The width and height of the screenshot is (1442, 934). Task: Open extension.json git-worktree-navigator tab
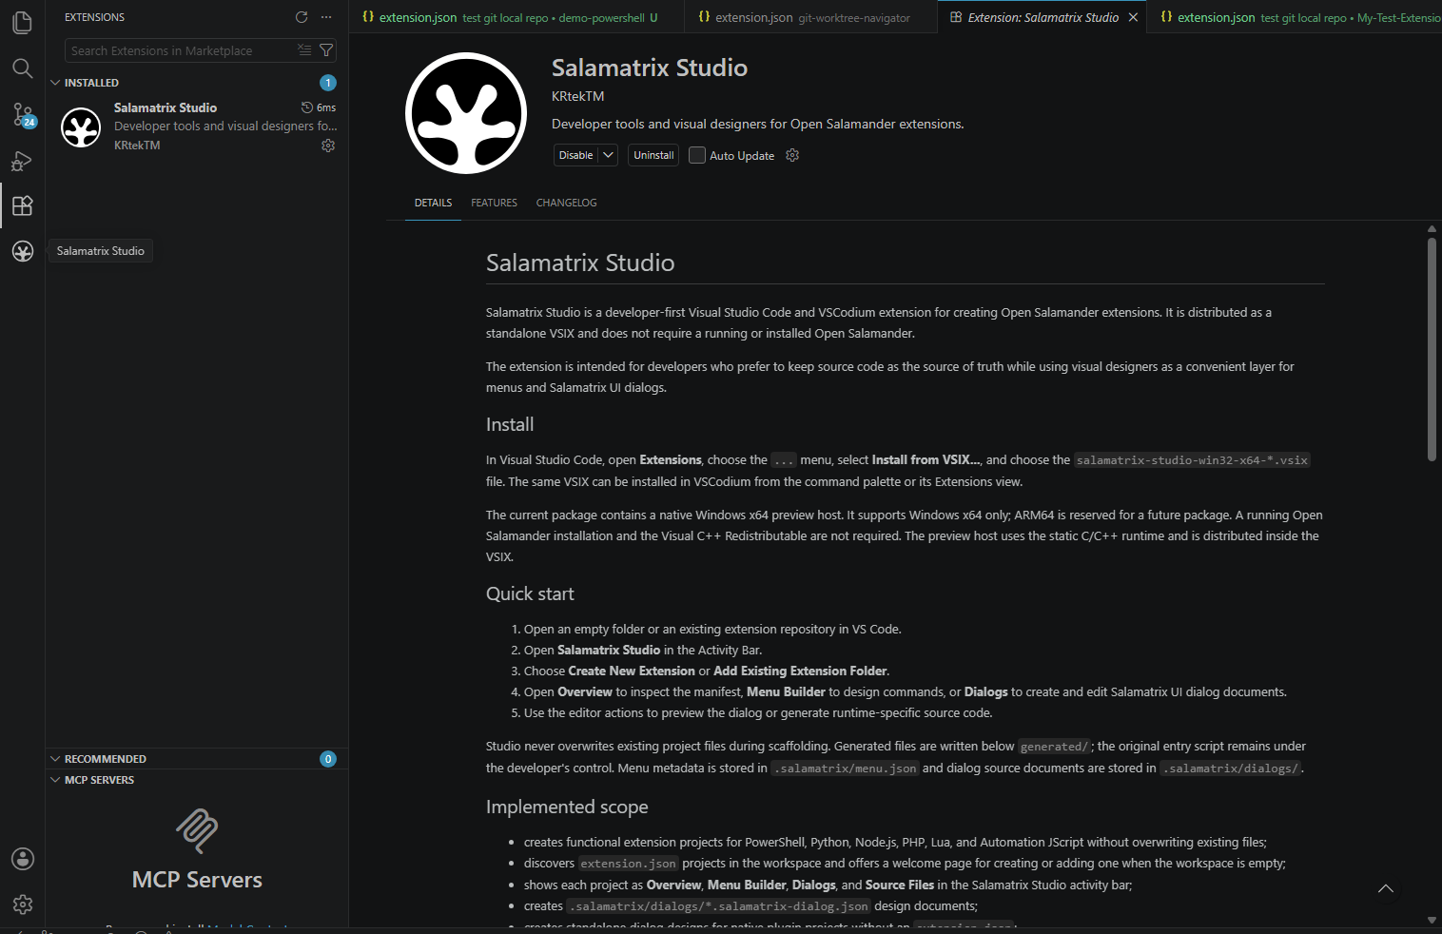[810, 17]
